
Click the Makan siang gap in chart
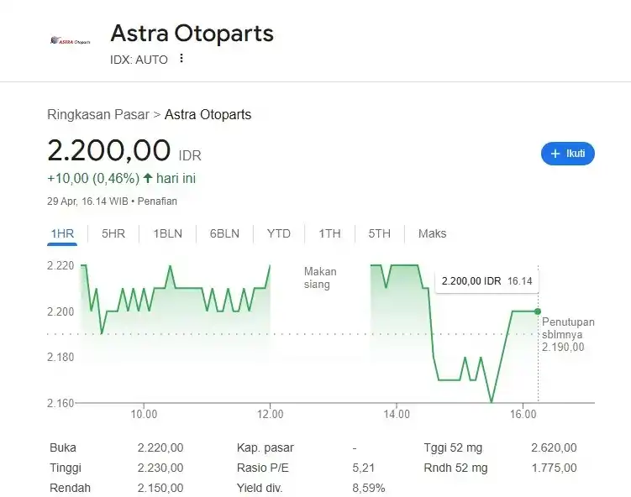pyautogui.click(x=320, y=278)
